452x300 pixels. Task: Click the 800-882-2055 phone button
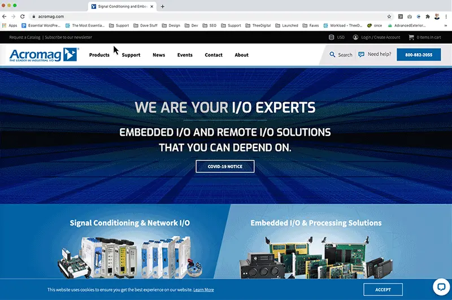coord(419,55)
